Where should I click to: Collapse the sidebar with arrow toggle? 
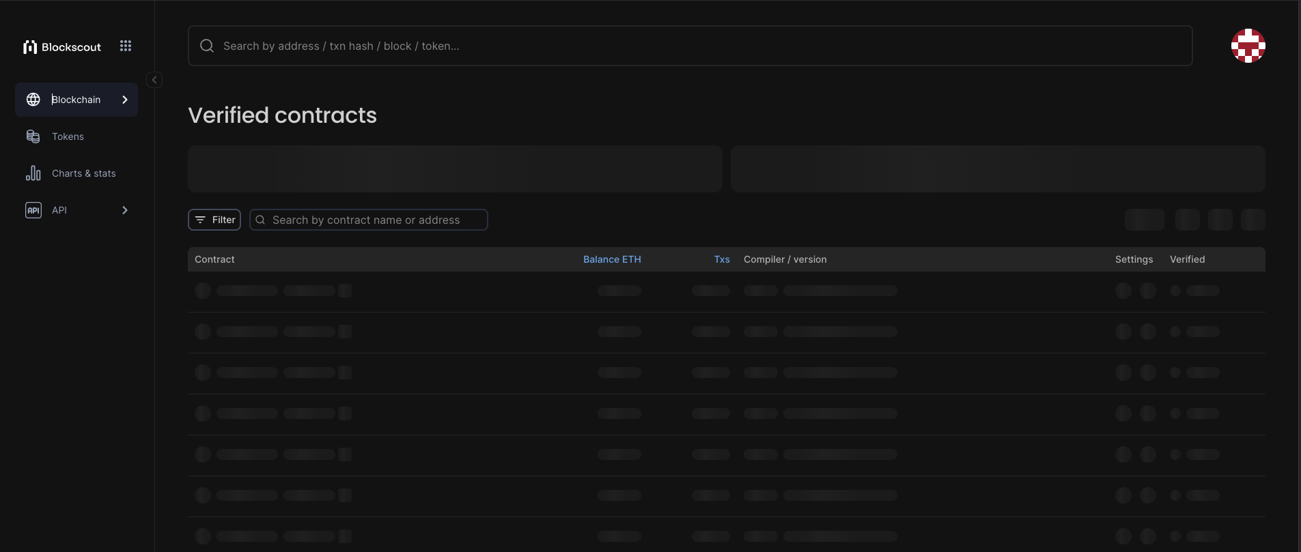154,80
